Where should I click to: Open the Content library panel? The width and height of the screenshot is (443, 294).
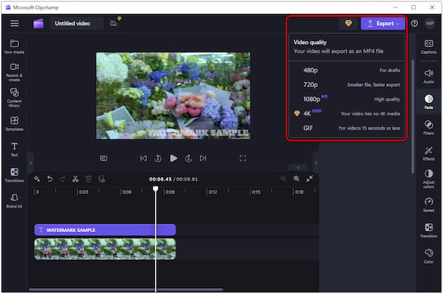click(x=14, y=98)
